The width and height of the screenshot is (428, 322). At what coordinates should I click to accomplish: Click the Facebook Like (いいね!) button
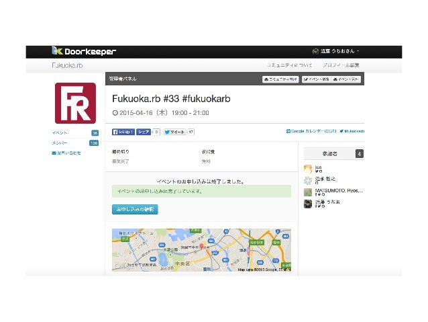click(123, 132)
